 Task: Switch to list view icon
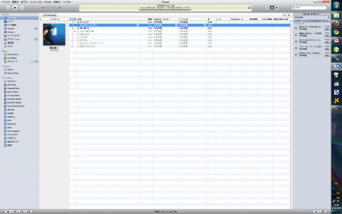267,7
